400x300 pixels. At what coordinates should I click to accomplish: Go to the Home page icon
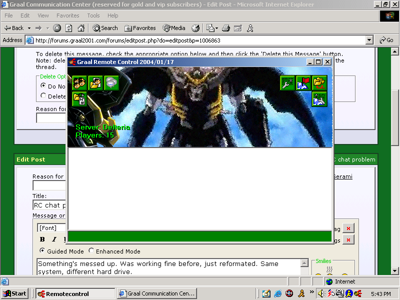tap(81, 28)
